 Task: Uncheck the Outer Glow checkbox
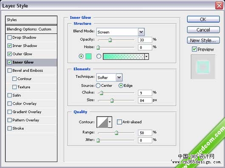click(x=9, y=54)
